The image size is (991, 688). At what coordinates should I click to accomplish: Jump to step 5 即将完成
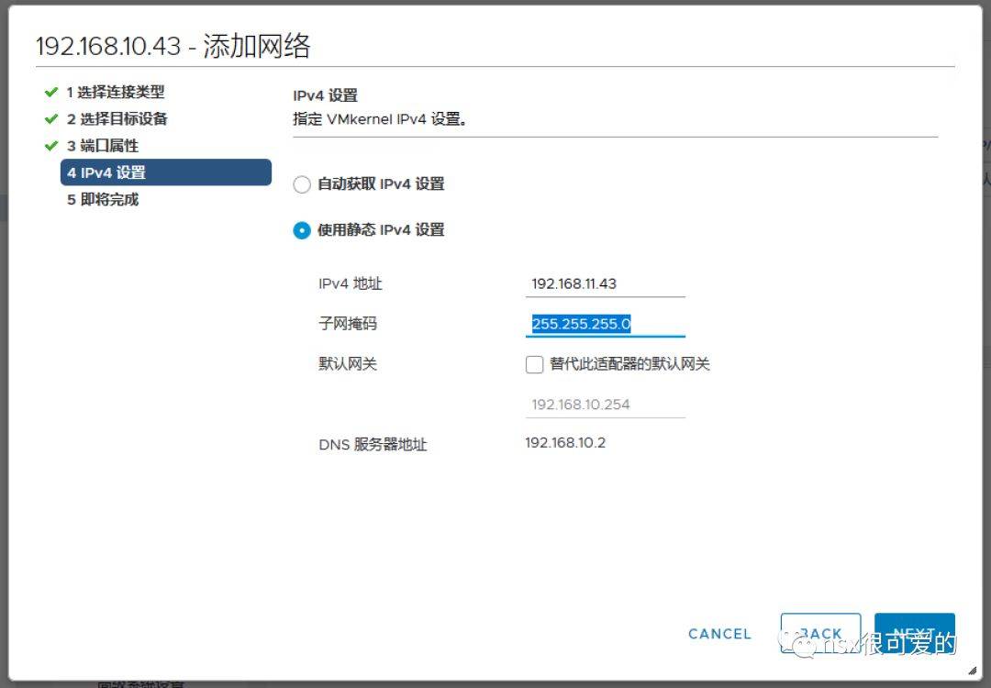click(x=102, y=200)
